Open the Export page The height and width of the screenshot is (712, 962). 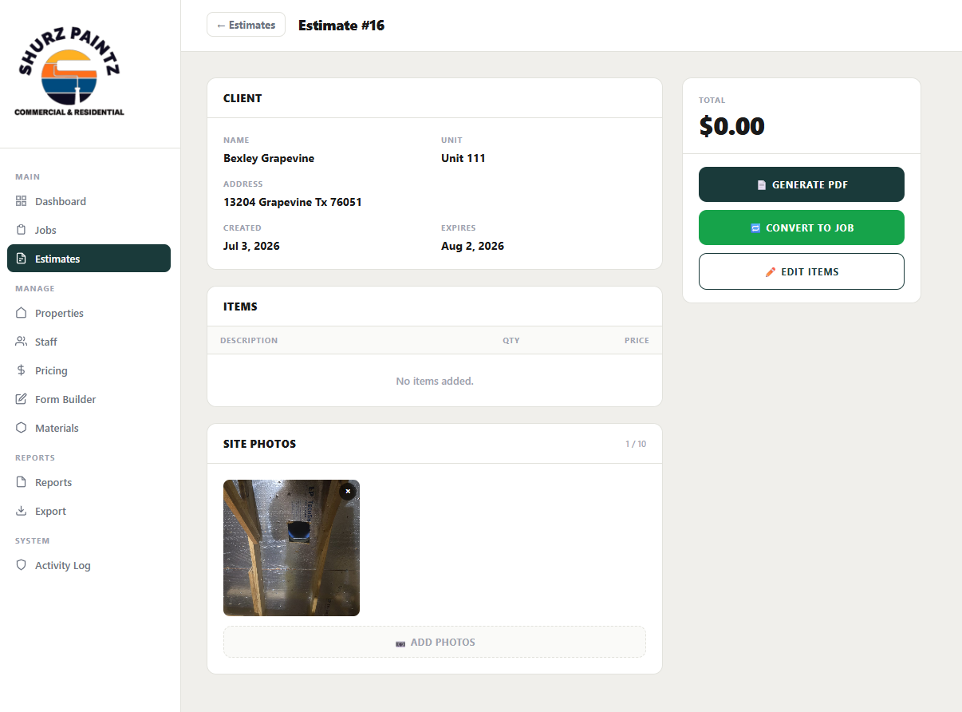[89, 511]
